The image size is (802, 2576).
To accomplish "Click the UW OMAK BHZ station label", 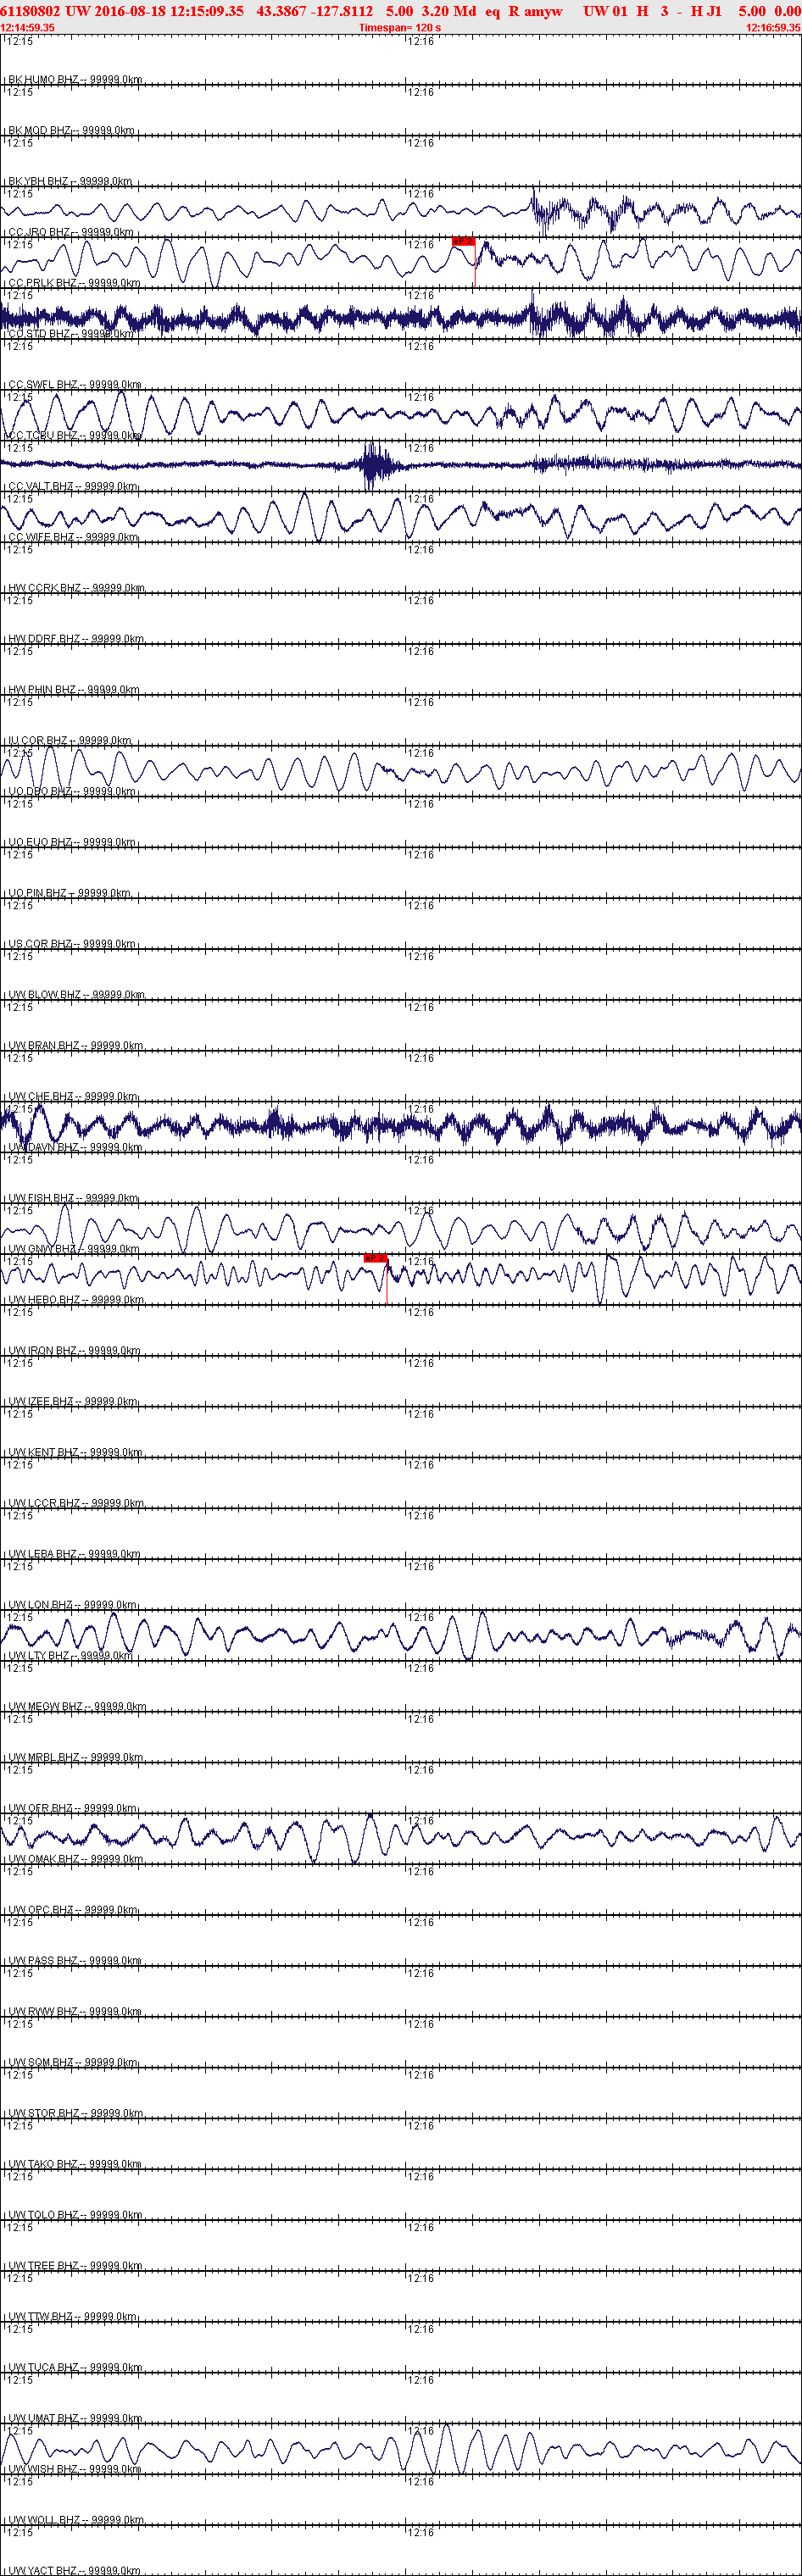I will (76, 1858).
